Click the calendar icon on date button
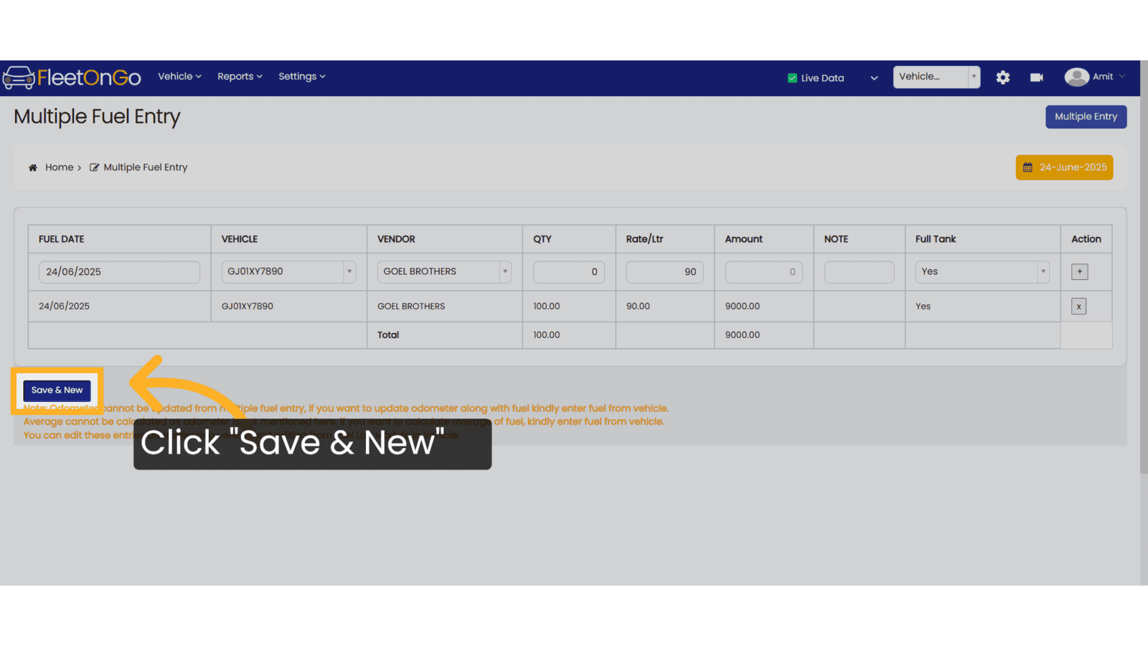The image size is (1148, 646). click(x=1027, y=167)
